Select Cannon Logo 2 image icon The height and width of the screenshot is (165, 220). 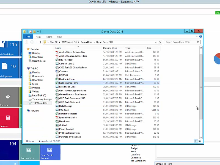click(57, 64)
